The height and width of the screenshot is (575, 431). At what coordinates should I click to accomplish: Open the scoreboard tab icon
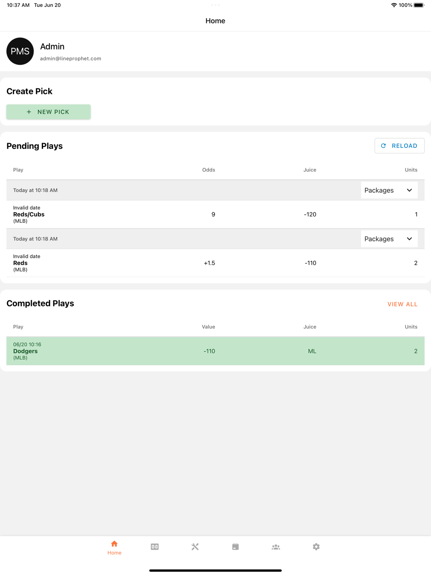(155, 547)
